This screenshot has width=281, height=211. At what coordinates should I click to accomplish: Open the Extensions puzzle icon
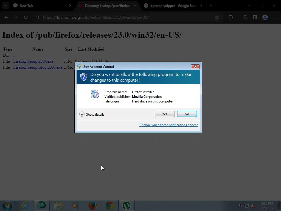coord(231,17)
